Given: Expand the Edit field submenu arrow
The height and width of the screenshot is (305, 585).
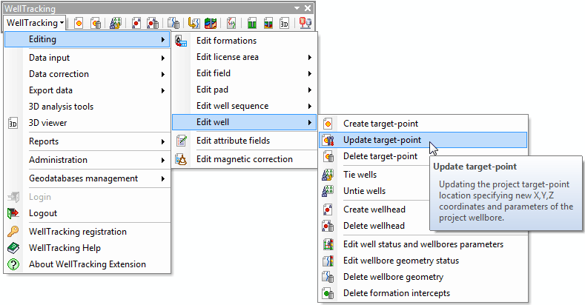Looking at the screenshot, I should (310, 74).
